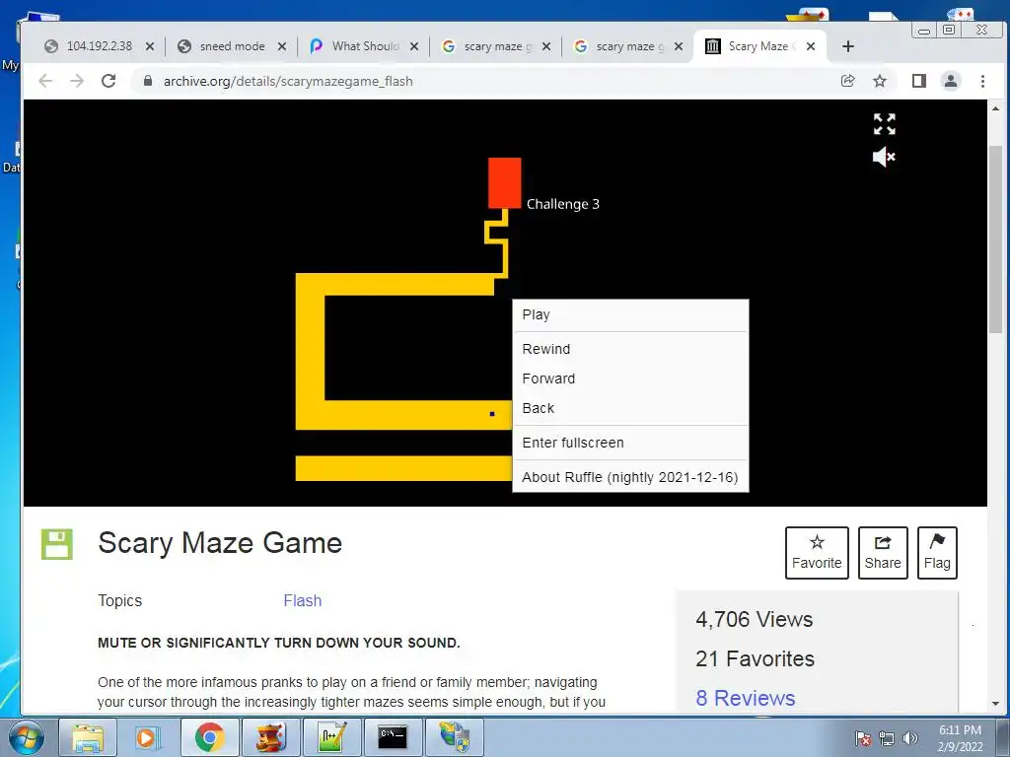Open the 8 Reviews link
Viewport: 1010px width, 757px height.
[746, 698]
